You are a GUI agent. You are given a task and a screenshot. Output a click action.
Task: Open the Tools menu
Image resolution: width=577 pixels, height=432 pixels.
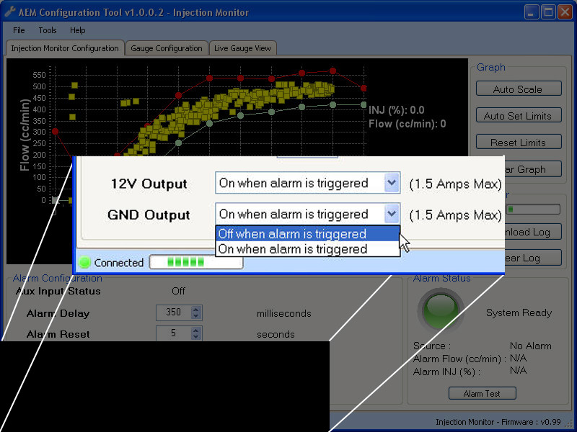pyautogui.click(x=48, y=30)
